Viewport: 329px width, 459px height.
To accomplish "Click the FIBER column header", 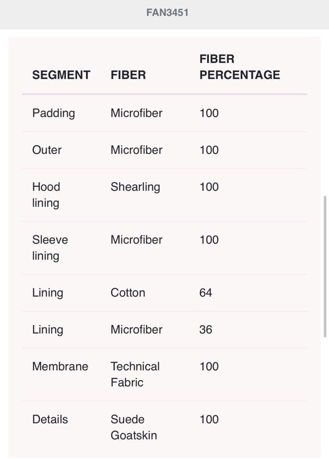I will tap(128, 75).
